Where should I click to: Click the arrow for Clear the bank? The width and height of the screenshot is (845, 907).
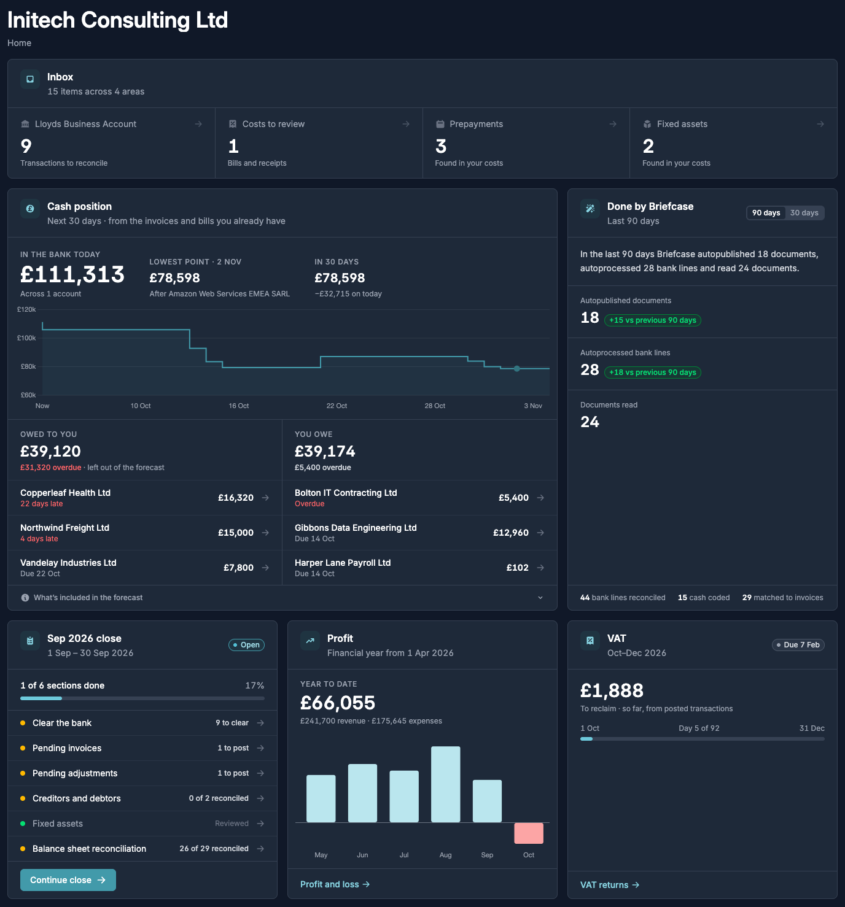pos(260,723)
